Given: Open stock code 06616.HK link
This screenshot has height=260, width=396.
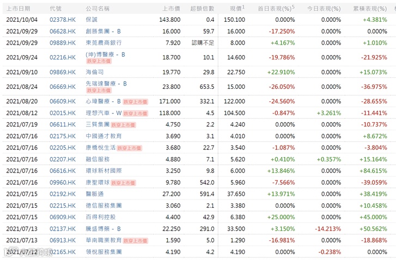Looking at the screenshot, I should (63, 171).
